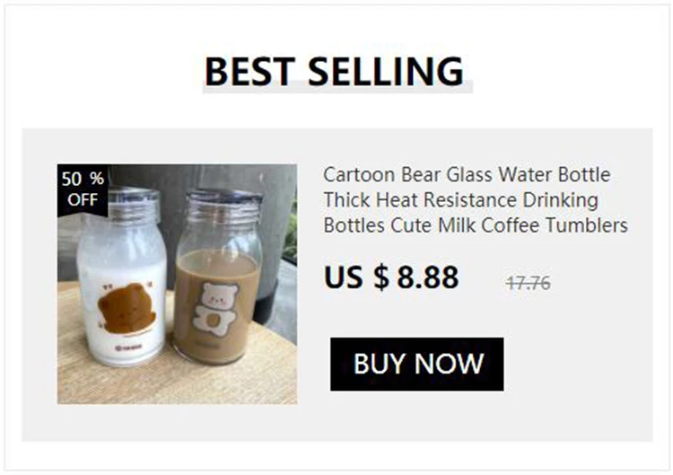
Task: Click the 'Thick Heat Resistance Drinking' title line
Action: (460, 199)
